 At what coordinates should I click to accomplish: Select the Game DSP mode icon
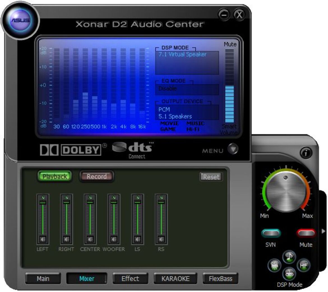289,274
